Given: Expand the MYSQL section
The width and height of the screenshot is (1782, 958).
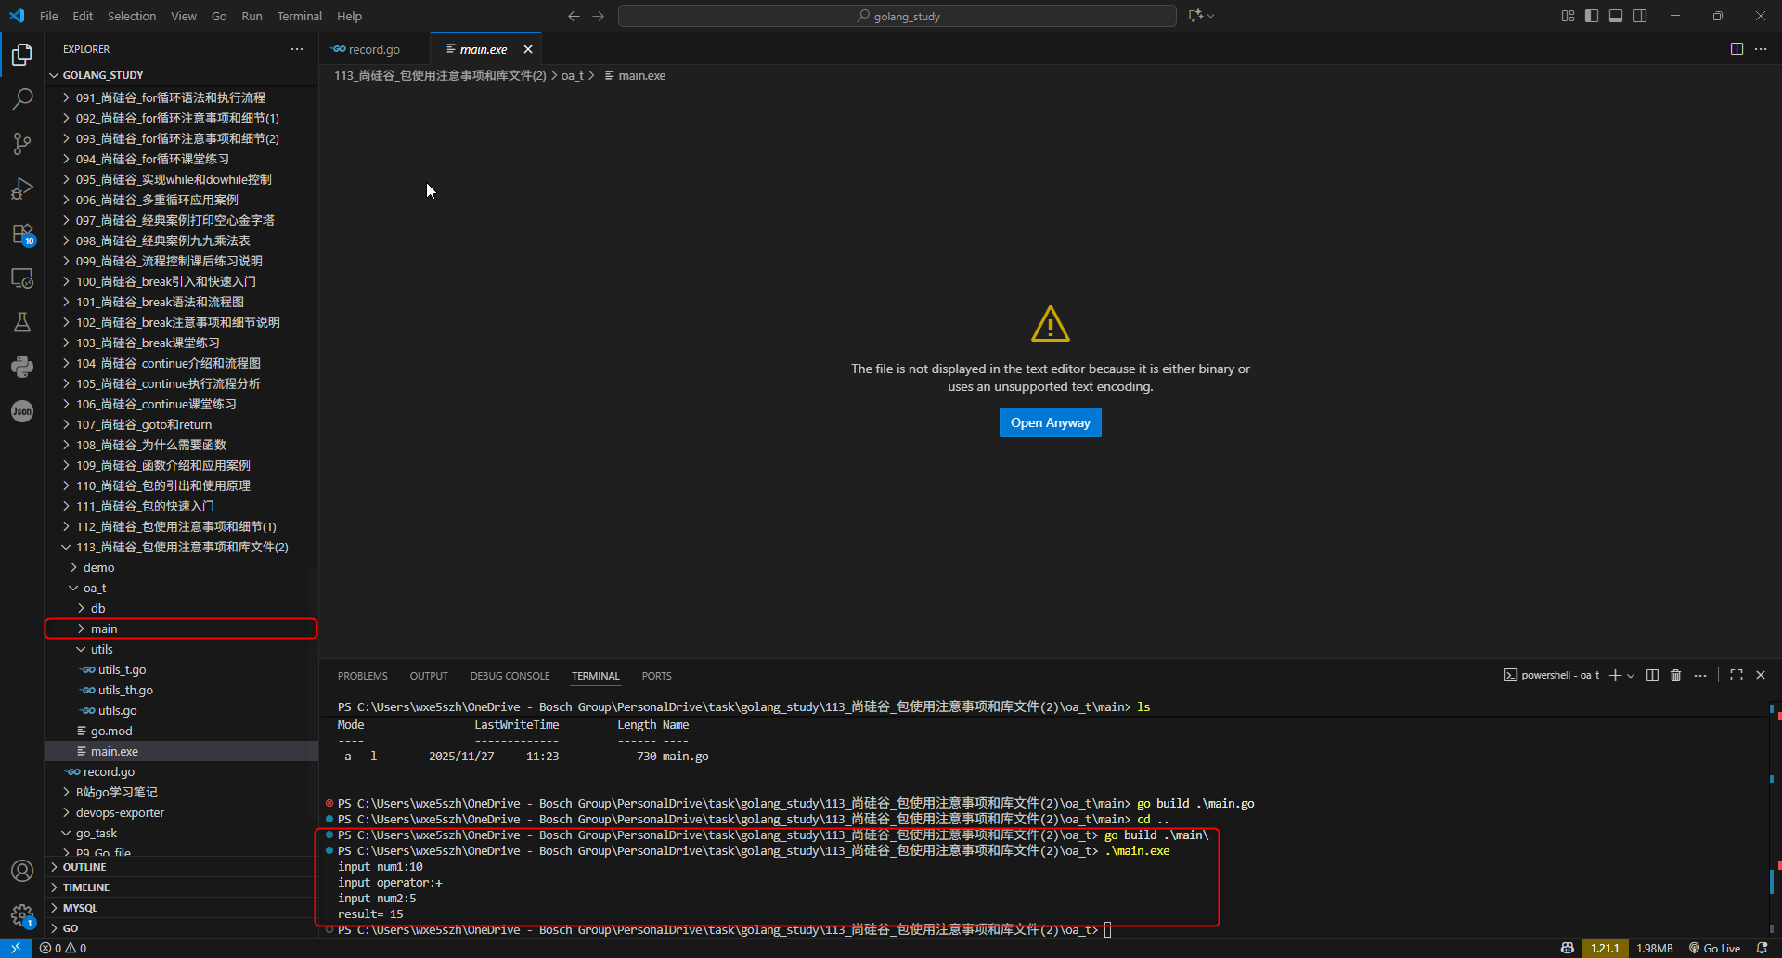Looking at the screenshot, I should pyautogui.click(x=181, y=908).
